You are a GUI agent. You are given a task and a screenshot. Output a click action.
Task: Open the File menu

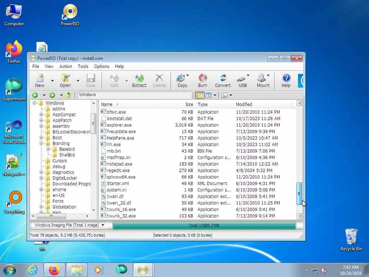[x=36, y=66]
